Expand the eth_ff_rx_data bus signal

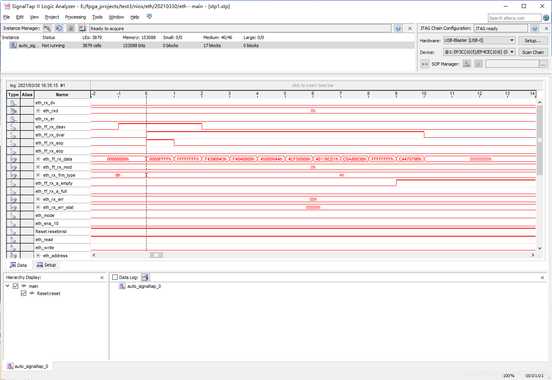pos(38,159)
